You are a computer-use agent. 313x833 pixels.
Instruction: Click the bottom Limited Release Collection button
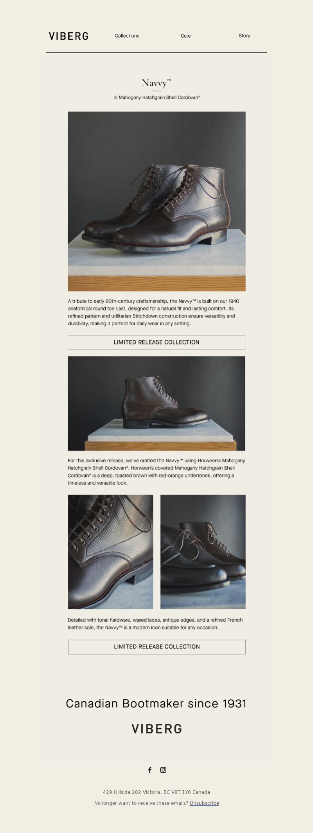157,647
